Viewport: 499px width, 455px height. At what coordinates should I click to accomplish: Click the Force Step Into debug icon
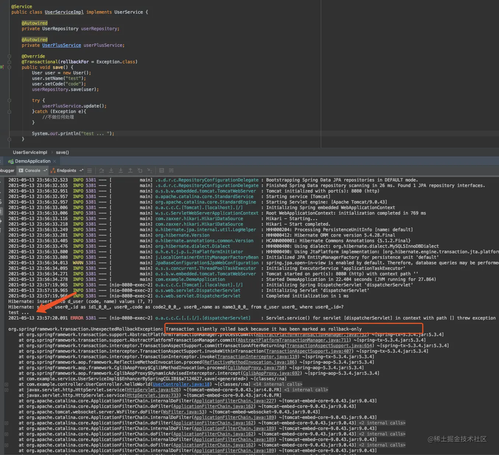click(x=121, y=170)
